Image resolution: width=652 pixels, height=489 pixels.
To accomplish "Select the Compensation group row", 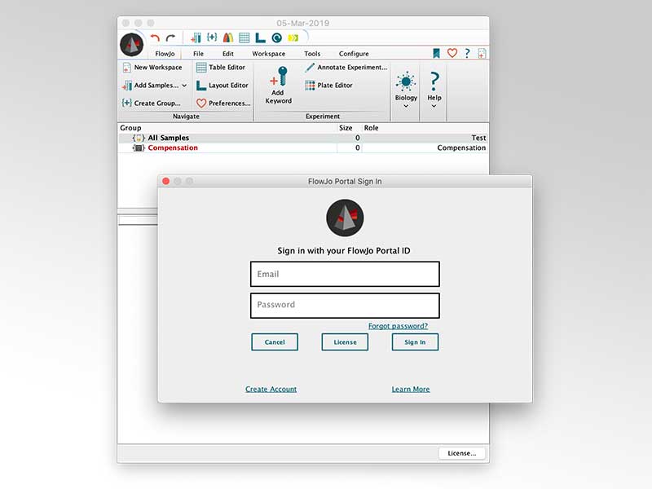I will pos(303,148).
